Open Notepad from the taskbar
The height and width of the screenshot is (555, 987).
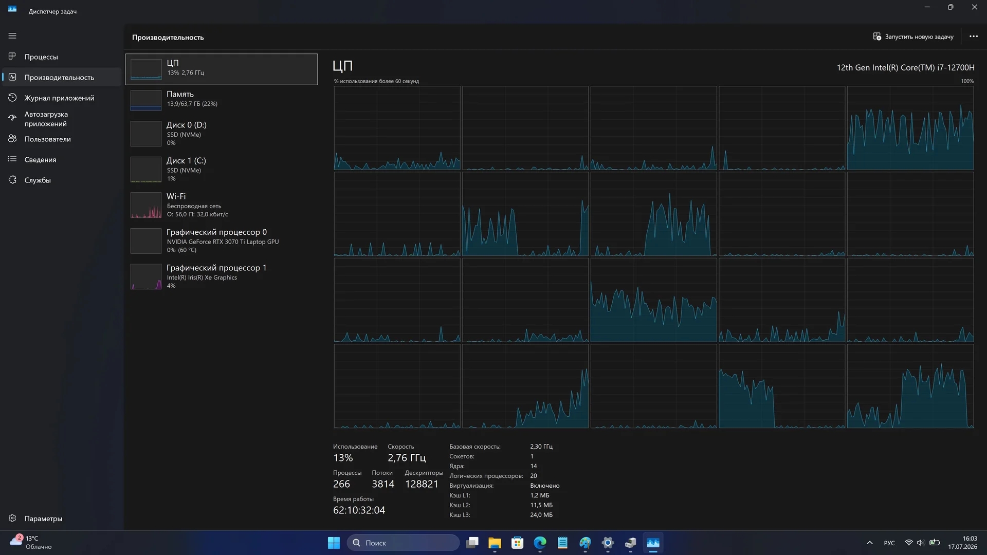(562, 543)
